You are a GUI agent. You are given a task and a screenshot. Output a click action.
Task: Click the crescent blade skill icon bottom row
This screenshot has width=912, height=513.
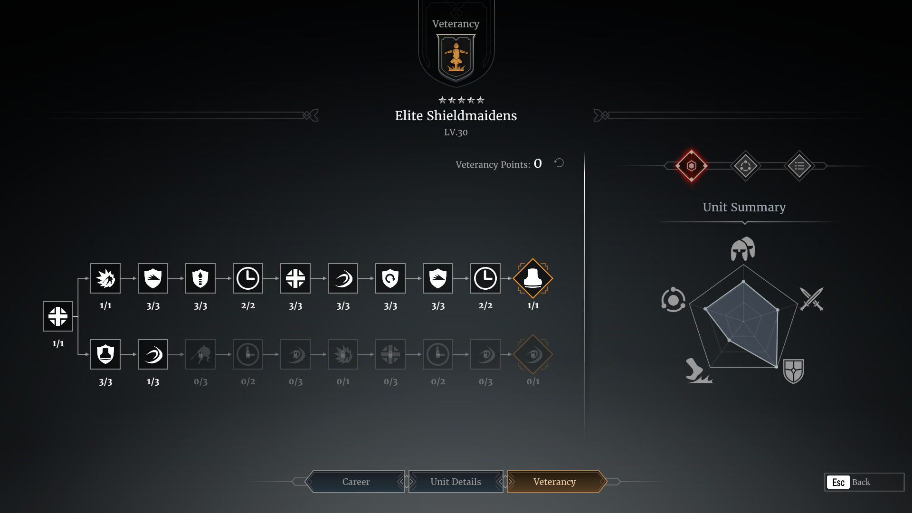(x=153, y=354)
